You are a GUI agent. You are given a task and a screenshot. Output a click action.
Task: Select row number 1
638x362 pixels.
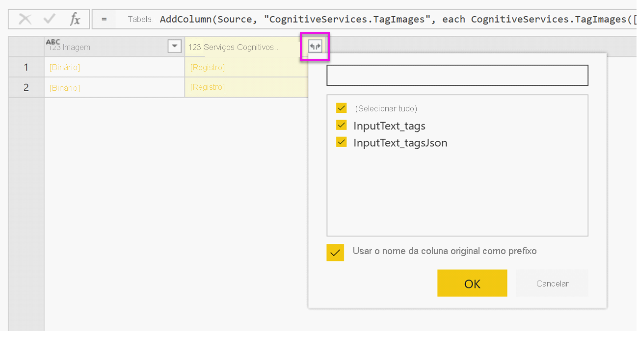click(x=27, y=67)
